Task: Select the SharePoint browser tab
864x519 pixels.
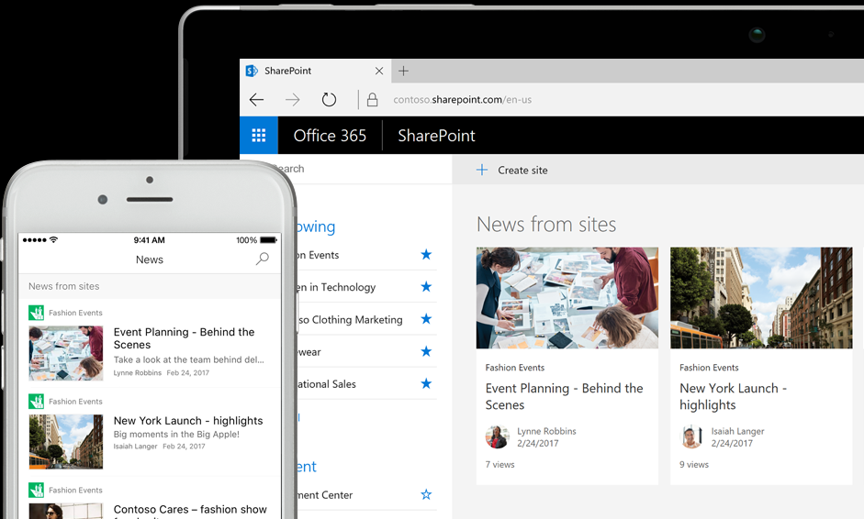Action: 315,71
